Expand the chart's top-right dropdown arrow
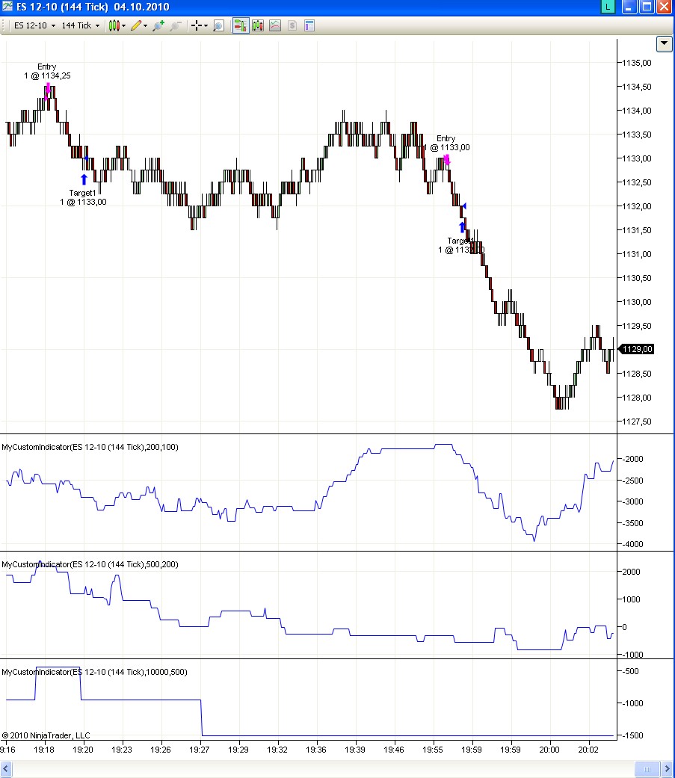Viewport: 675px width, 778px height. click(x=664, y=44)
